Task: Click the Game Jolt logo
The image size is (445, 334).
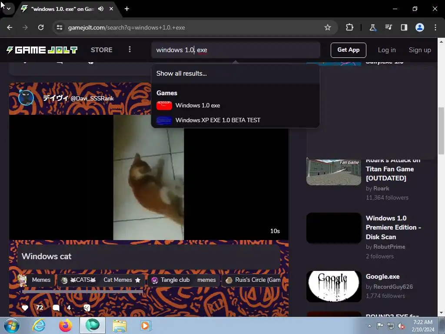Action: [x=42, y=50]
